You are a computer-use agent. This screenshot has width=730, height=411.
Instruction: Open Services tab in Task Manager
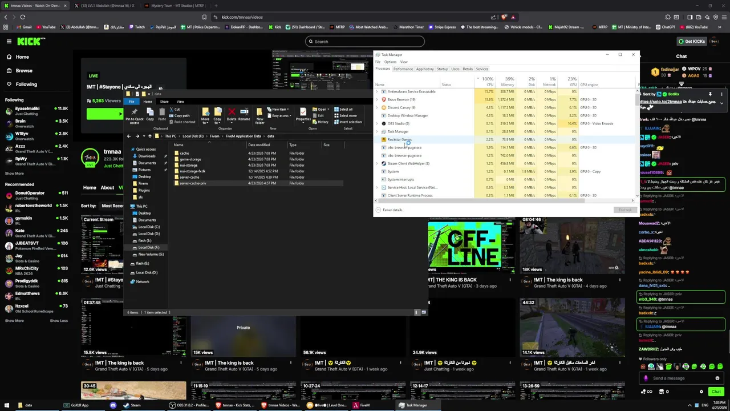point(482,69)
